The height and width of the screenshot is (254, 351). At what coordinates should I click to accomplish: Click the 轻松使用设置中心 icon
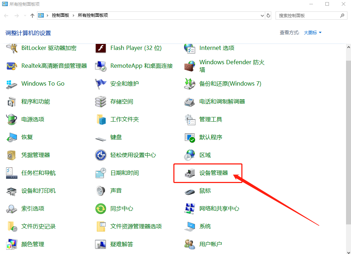point(101,155)
